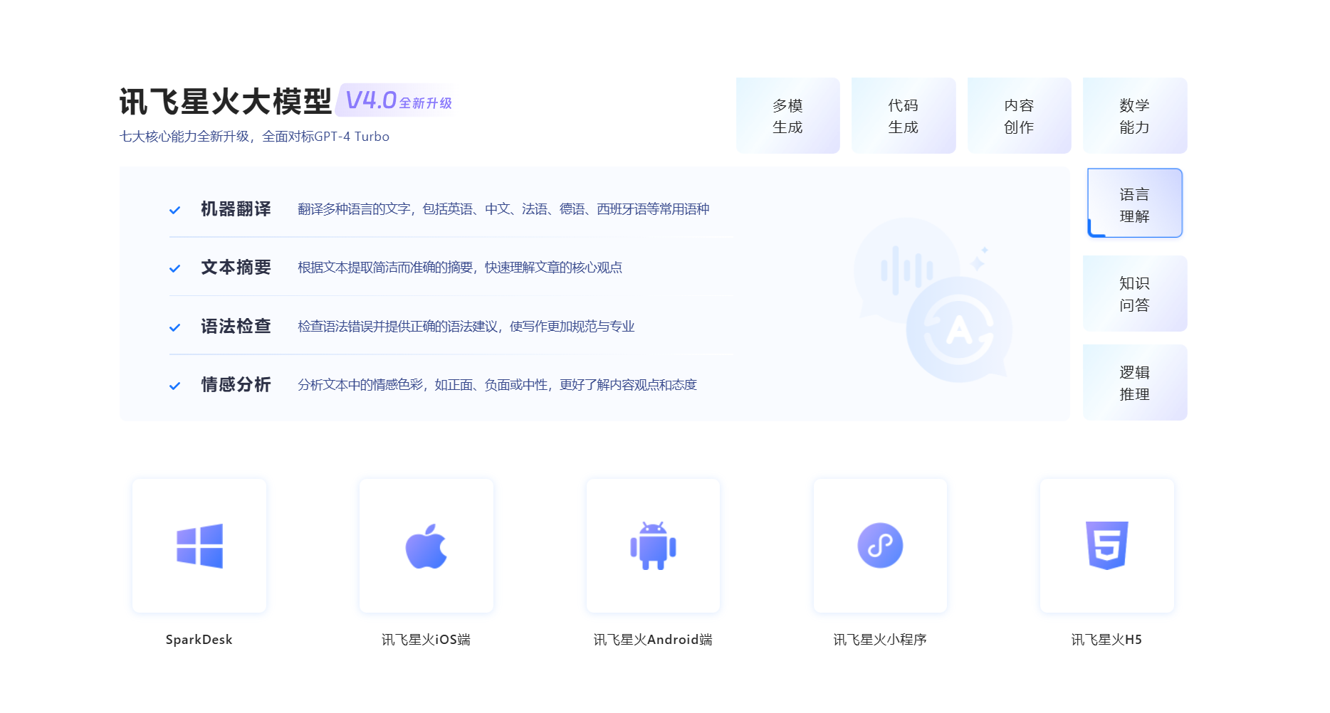
Task: Open the SparkDesk Windows icon card
Action: point(199,546)
